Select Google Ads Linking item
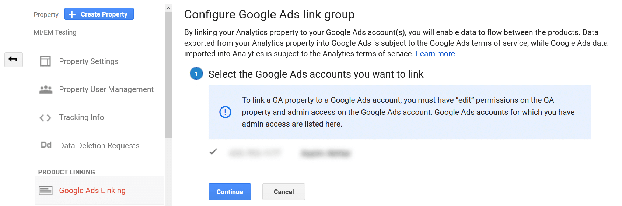 pos(92,191)
